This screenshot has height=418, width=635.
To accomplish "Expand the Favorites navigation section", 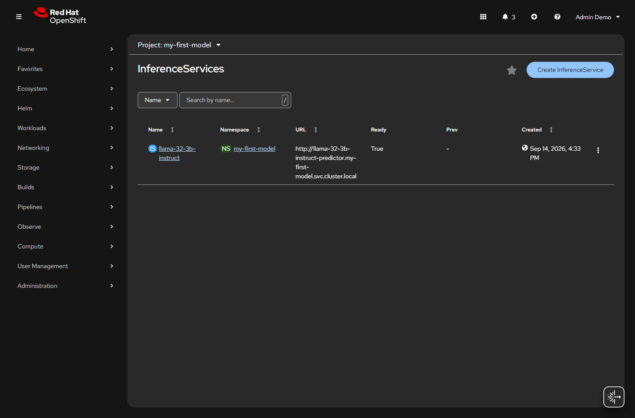I will [65, 69].
